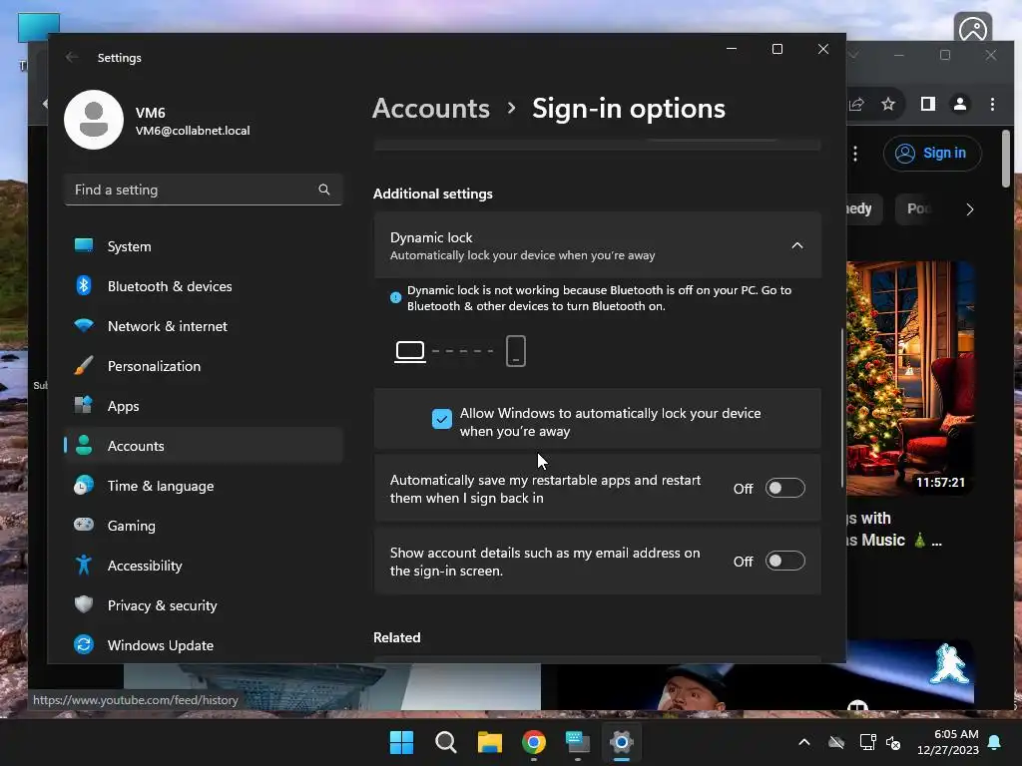The height and width of the screenshot is (766, 1022).
Task: Open the Chrome profile icon
Action: tap(960, 104)
